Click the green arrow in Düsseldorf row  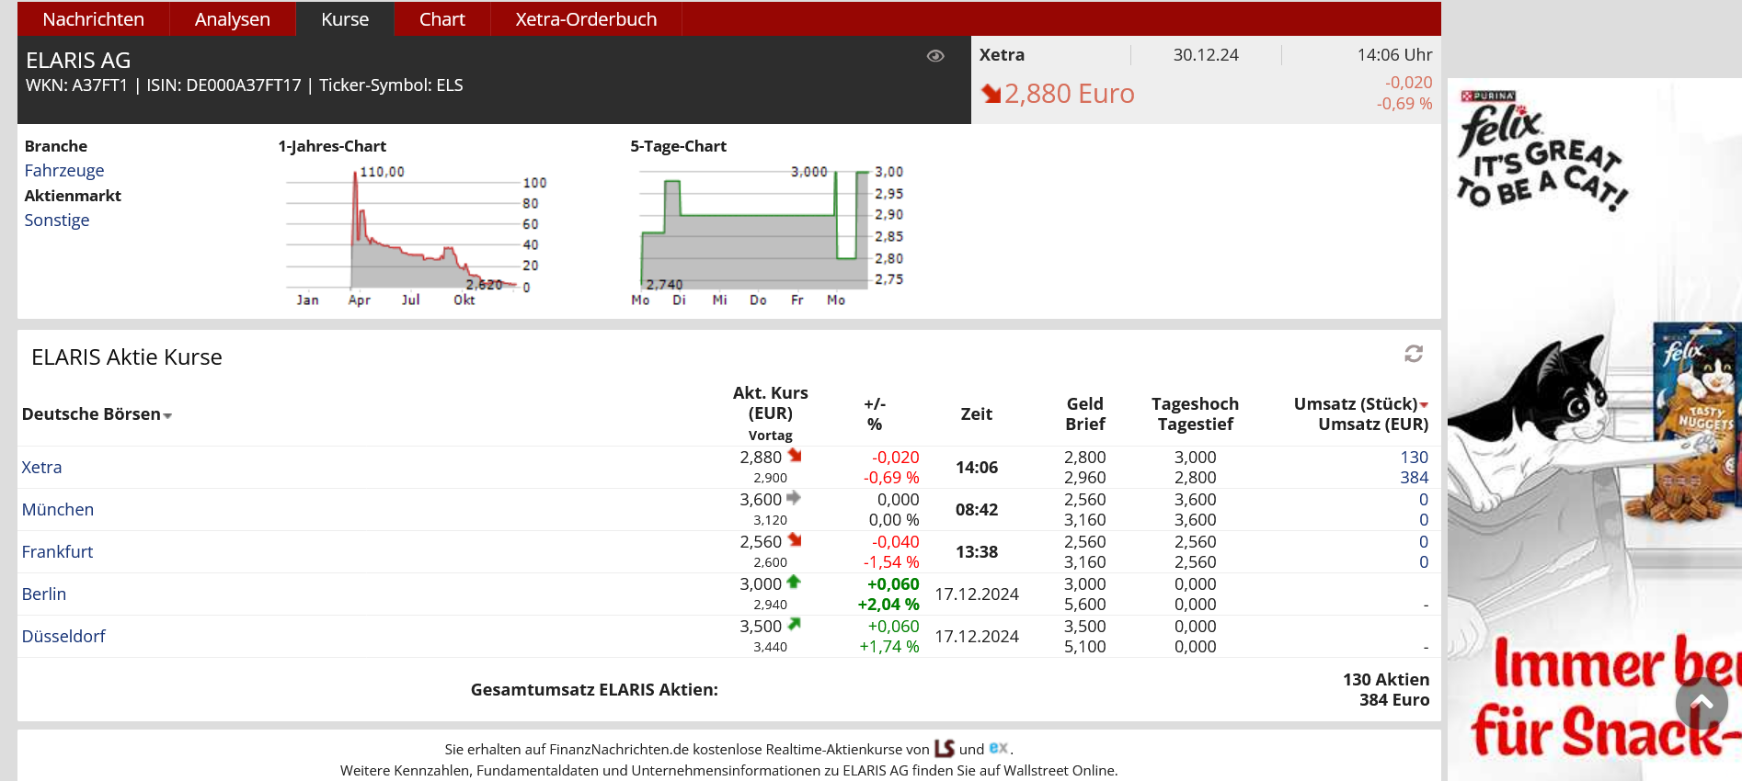[795, 625]
